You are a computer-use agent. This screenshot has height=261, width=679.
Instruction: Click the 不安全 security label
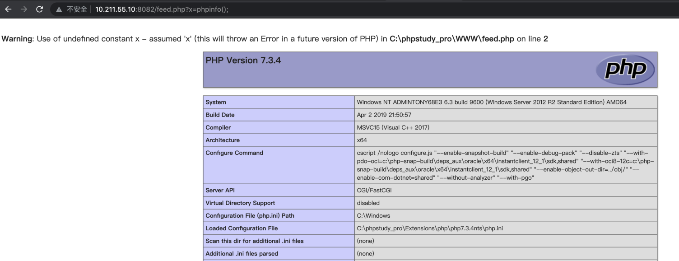click(x=77, y=9)
